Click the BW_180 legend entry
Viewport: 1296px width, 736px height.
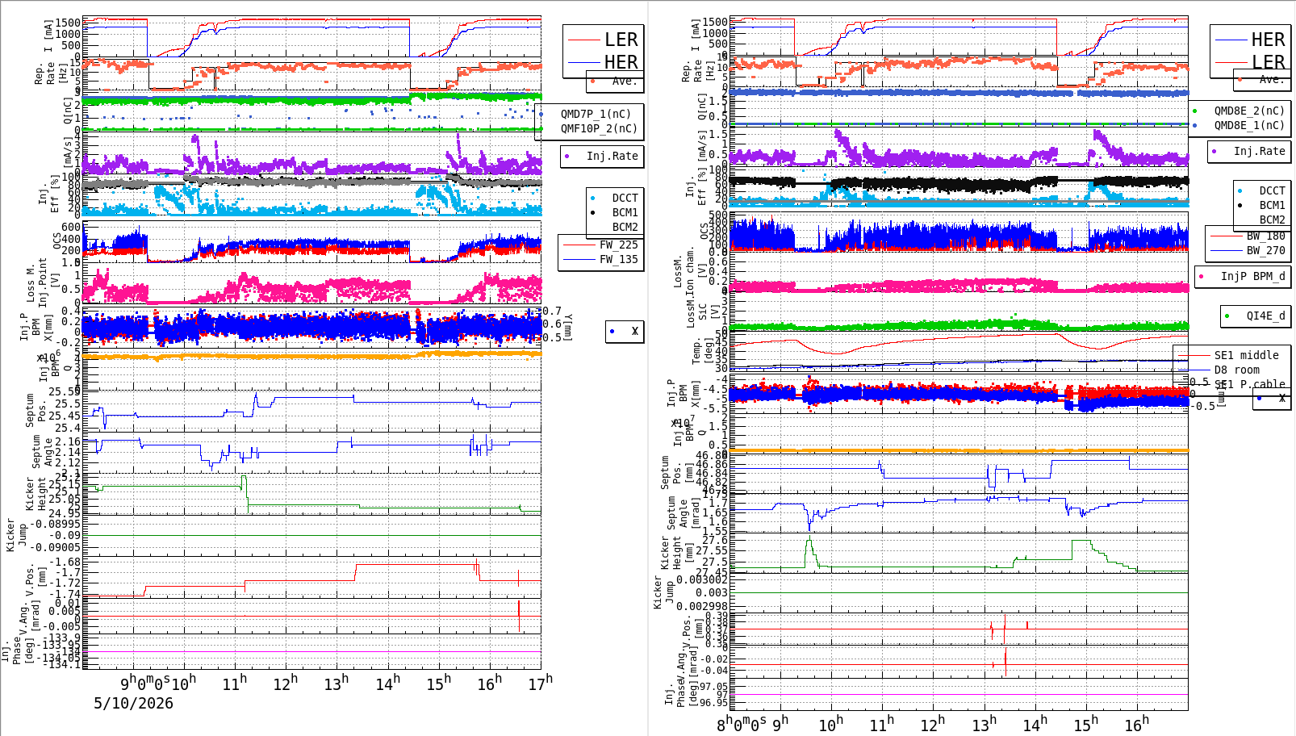point(1265,236)
